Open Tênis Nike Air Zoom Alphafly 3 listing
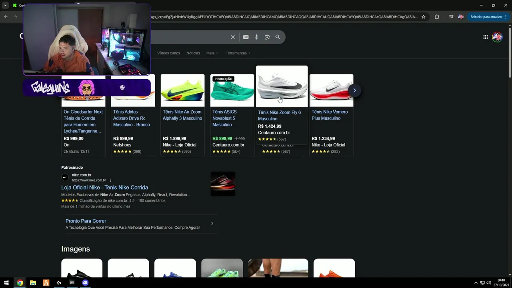The width and height of the screenshot is (512, 288). [x=182, y=115]
